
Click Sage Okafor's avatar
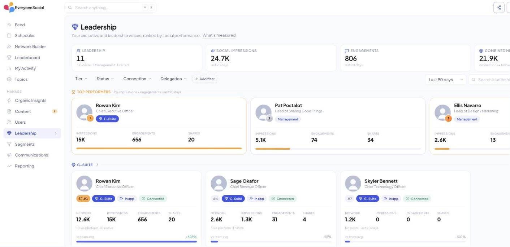pyautogui.click(x=219, y=184)
